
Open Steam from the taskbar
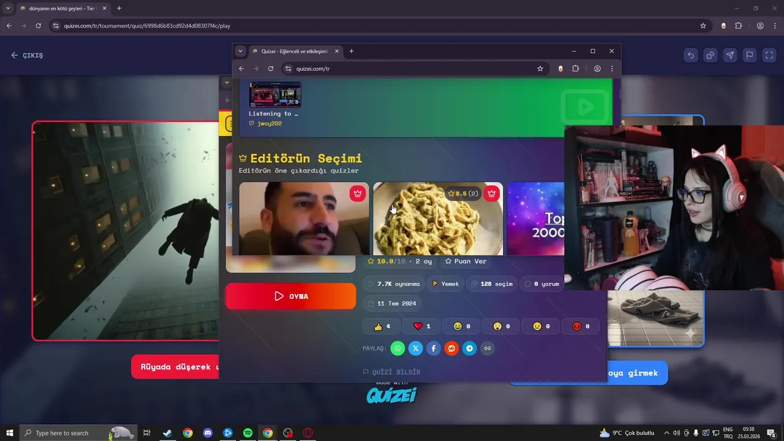[167, 433]
